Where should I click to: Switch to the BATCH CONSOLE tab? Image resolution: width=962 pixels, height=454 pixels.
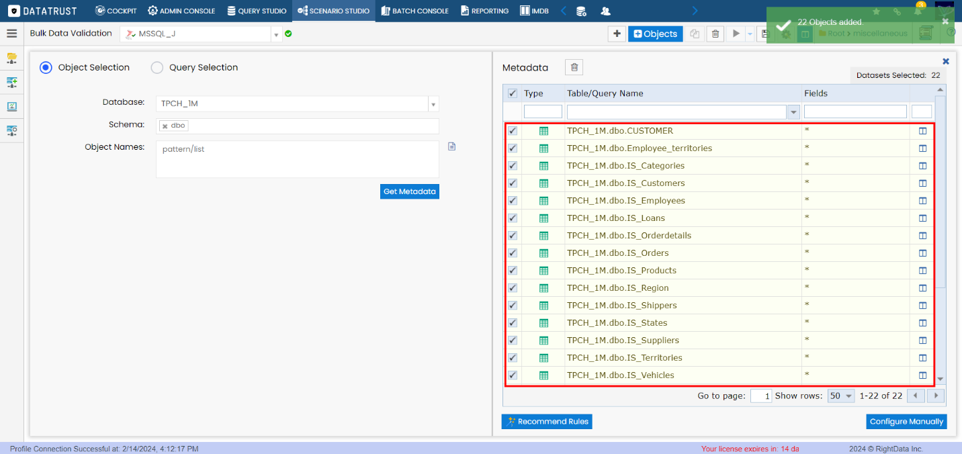(x=414, y=11)
